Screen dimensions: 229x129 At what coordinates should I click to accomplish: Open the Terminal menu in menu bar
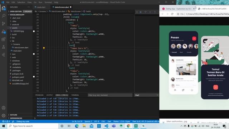click(48, 3)
